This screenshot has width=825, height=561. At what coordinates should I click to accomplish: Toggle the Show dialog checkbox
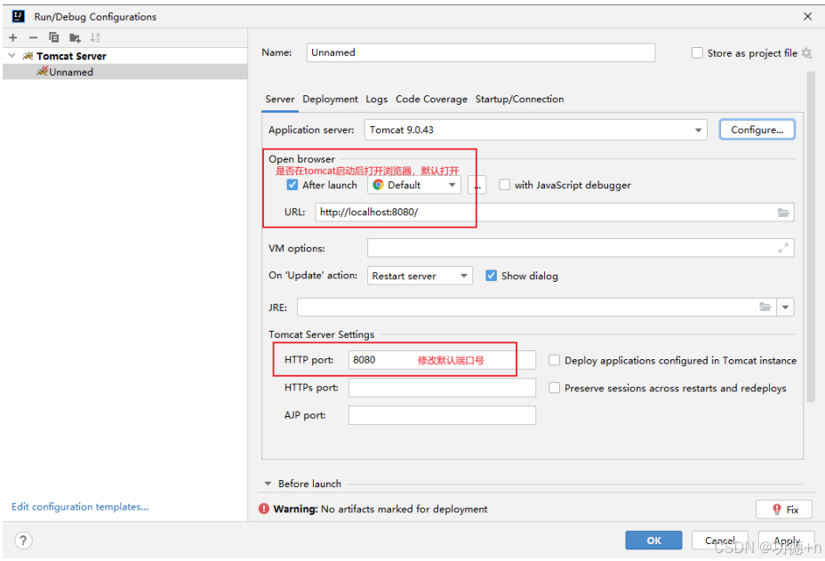coord(491,276)
